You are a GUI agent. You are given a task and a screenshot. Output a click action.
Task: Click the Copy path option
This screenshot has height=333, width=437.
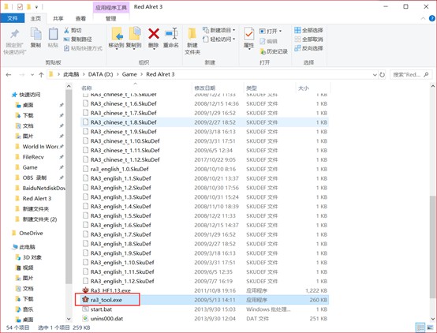point(78,39)
